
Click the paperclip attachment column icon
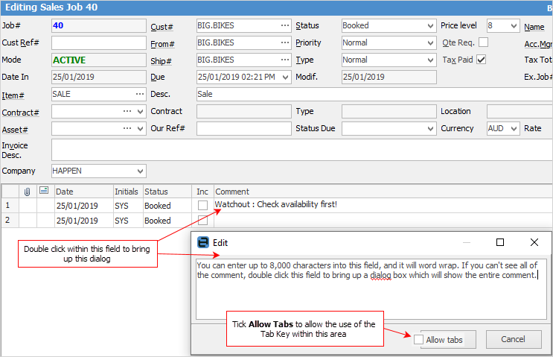coord(28,192)
